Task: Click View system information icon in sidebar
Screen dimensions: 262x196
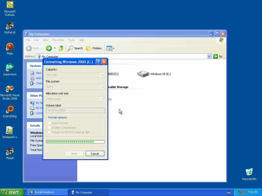Action: [x=32, y=73]
